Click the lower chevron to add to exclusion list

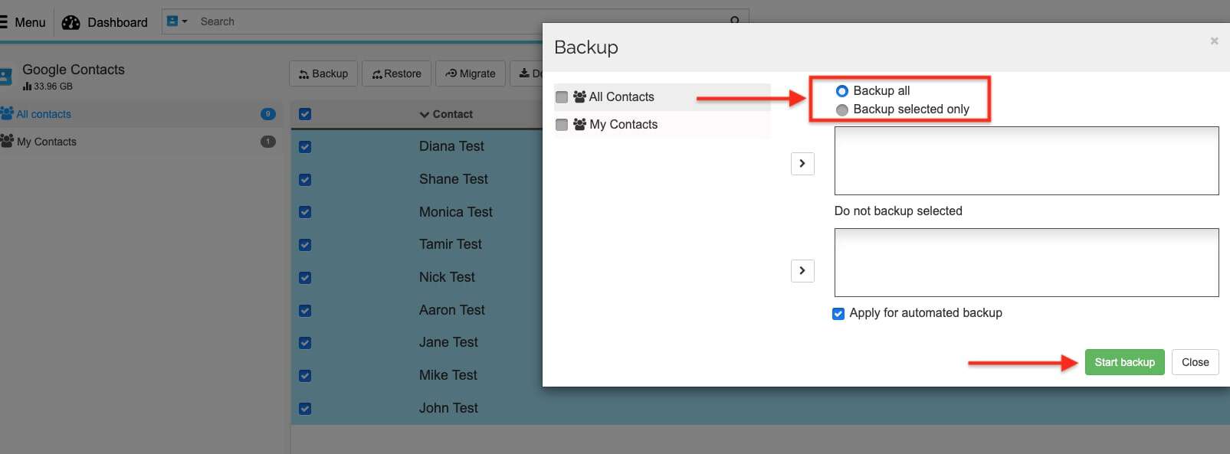802,270
